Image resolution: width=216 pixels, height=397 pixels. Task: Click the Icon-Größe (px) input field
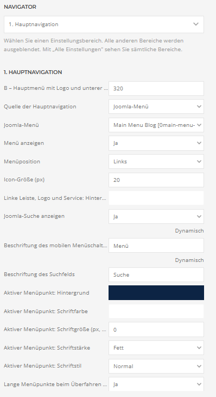coord(156,180)
